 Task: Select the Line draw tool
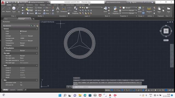click(3, 9)
